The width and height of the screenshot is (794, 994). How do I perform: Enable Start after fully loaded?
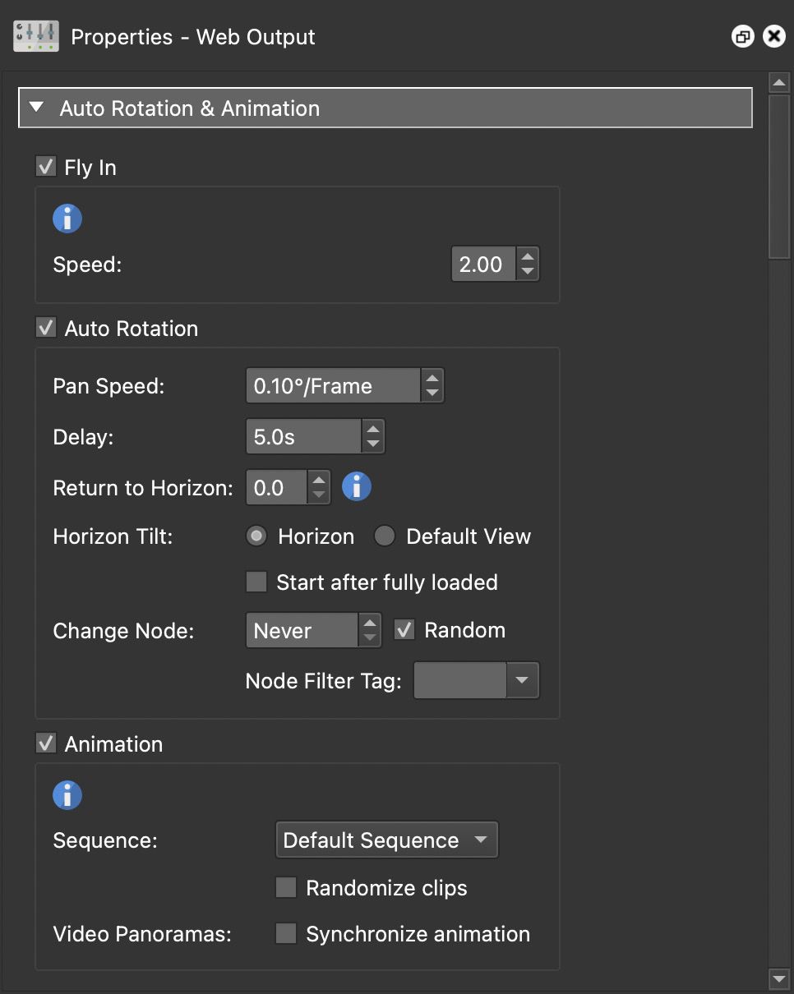tap(256, 582)
